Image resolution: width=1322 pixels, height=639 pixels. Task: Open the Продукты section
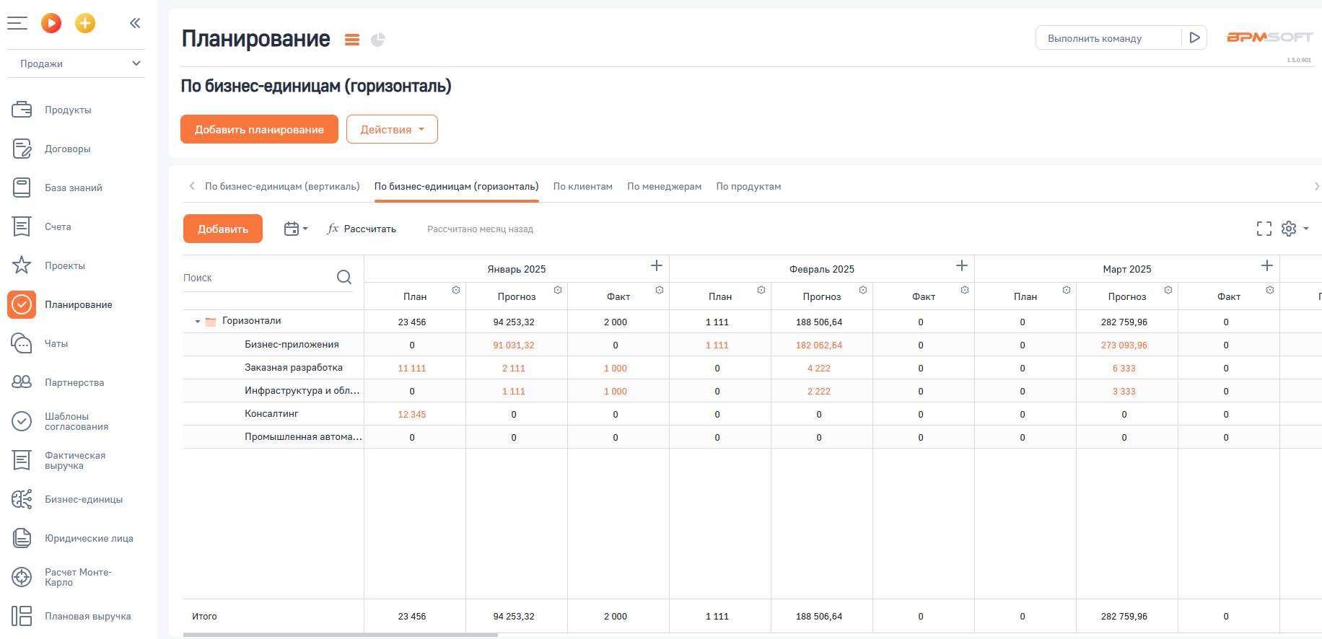(x=68, y=110)
